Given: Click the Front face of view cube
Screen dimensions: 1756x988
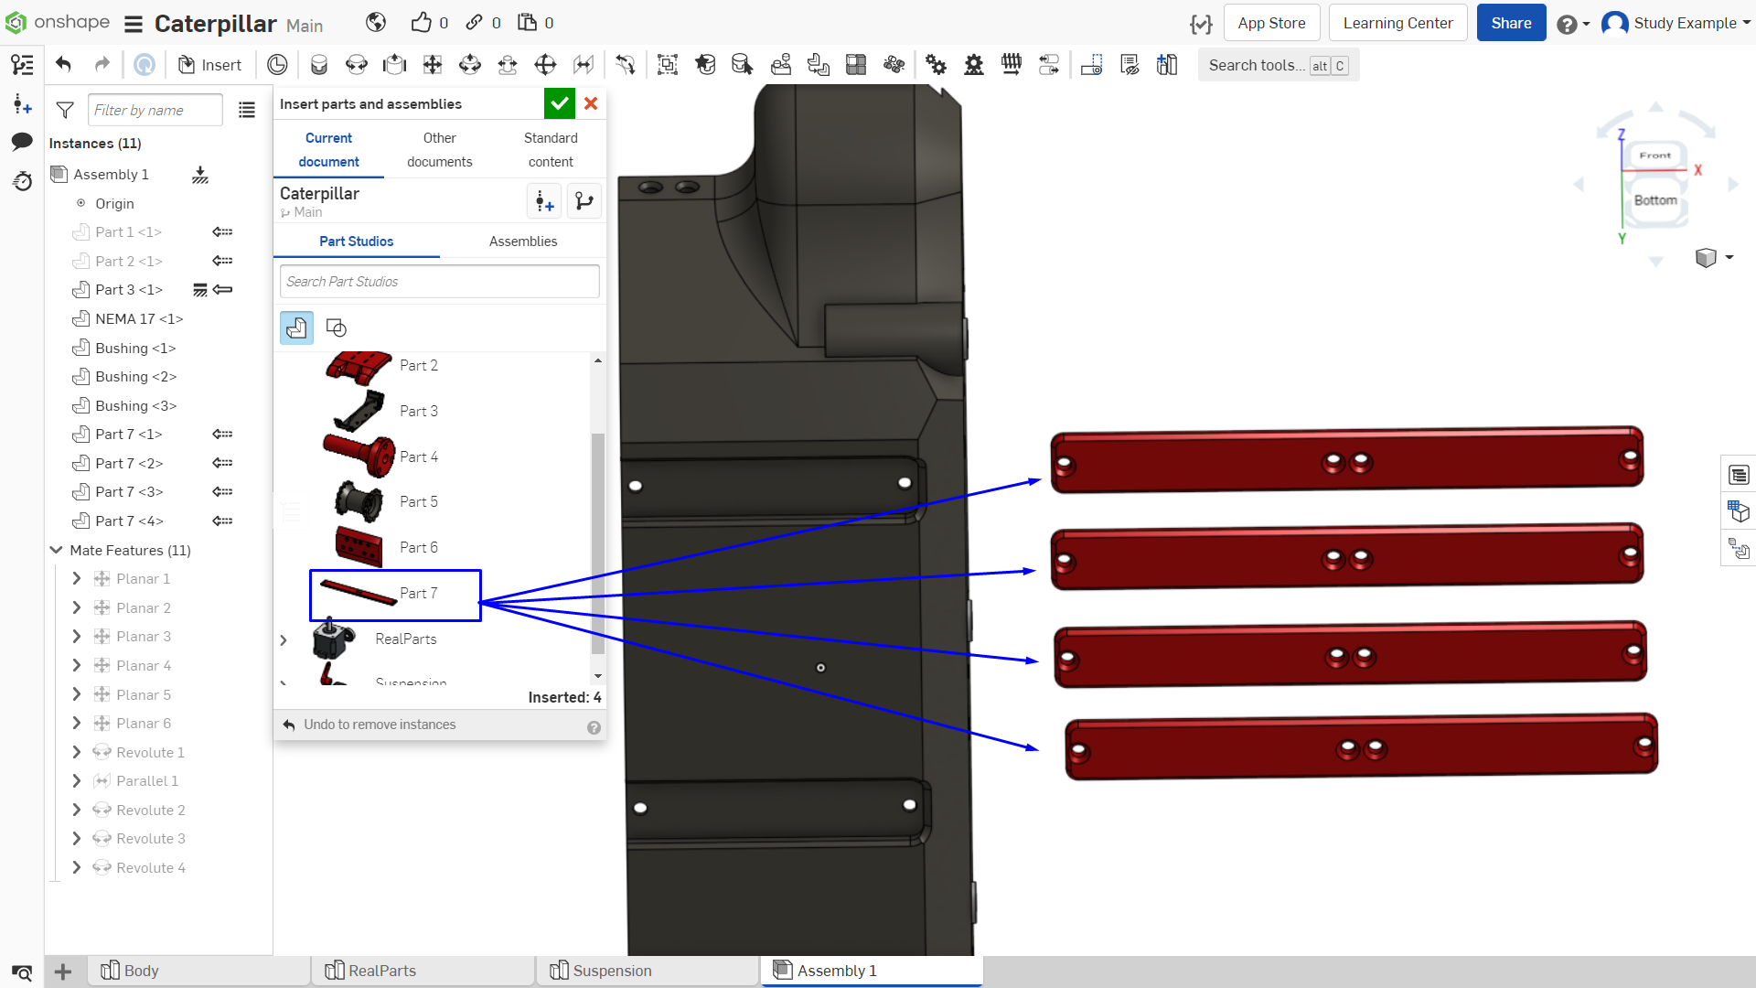Looking at the screenshot, I should pyautogui.click(x=1654, y=156).
